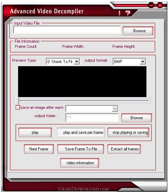
Task: Open video information
Action: (x=80, y=163)
